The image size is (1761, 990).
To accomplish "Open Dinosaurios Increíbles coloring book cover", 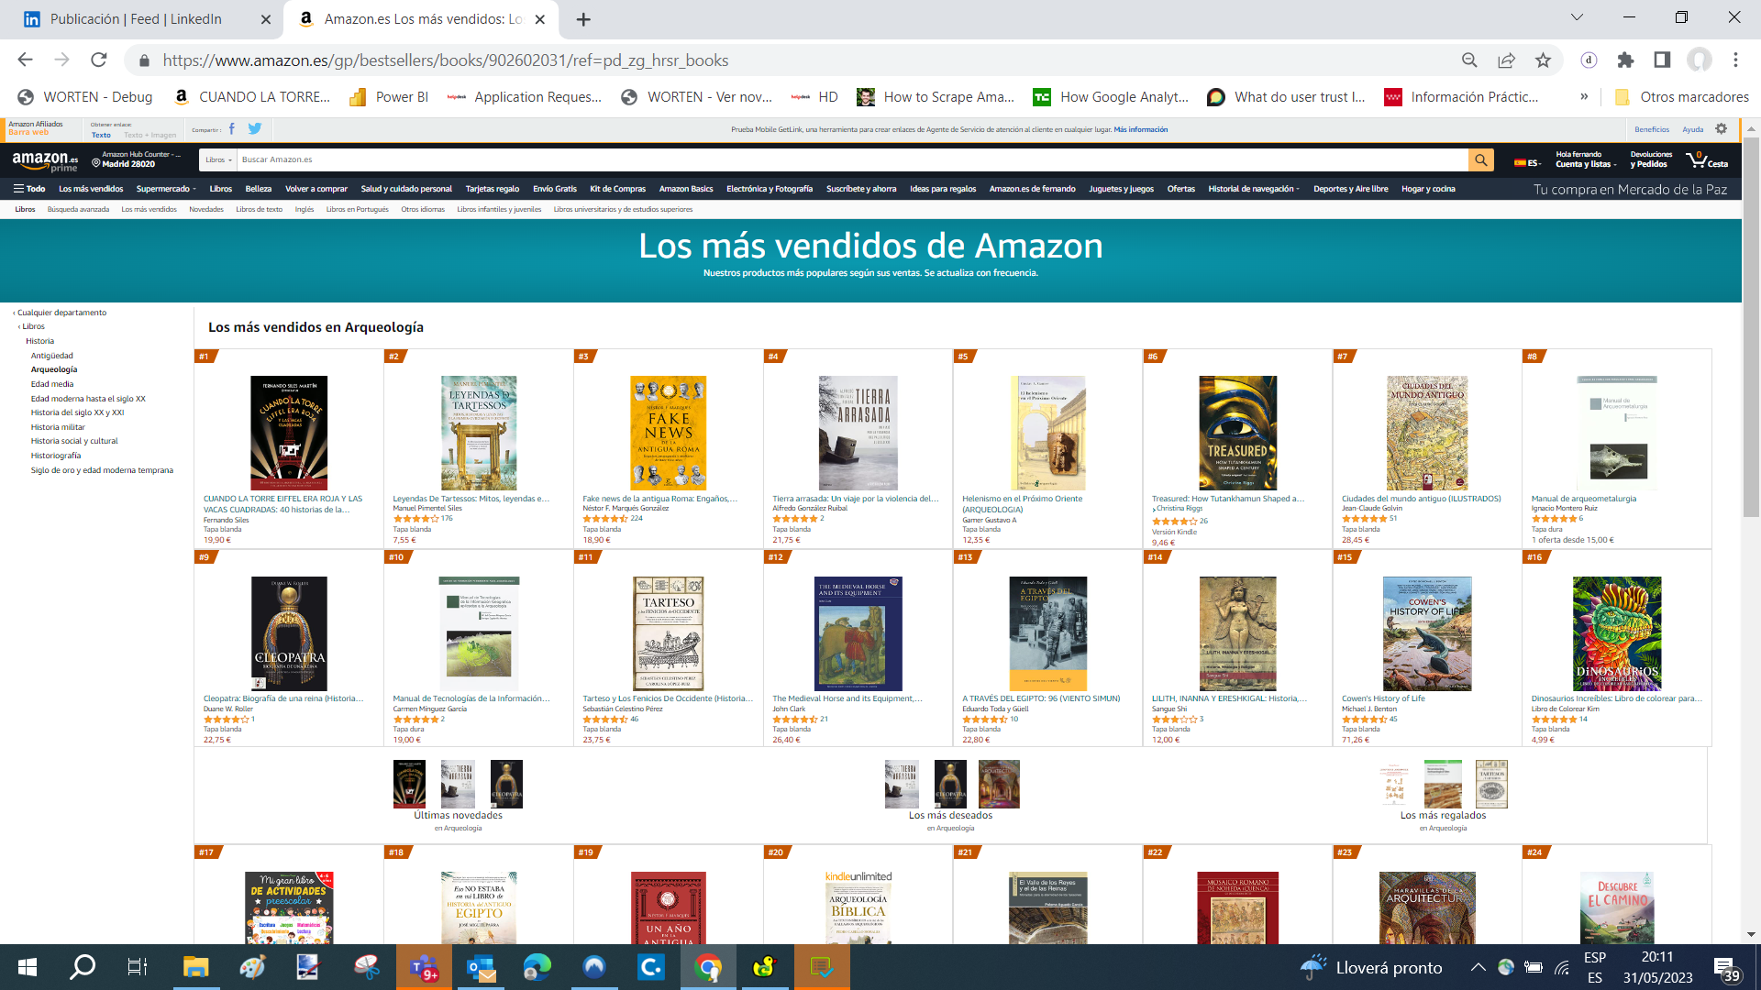I will point(1616,633).
